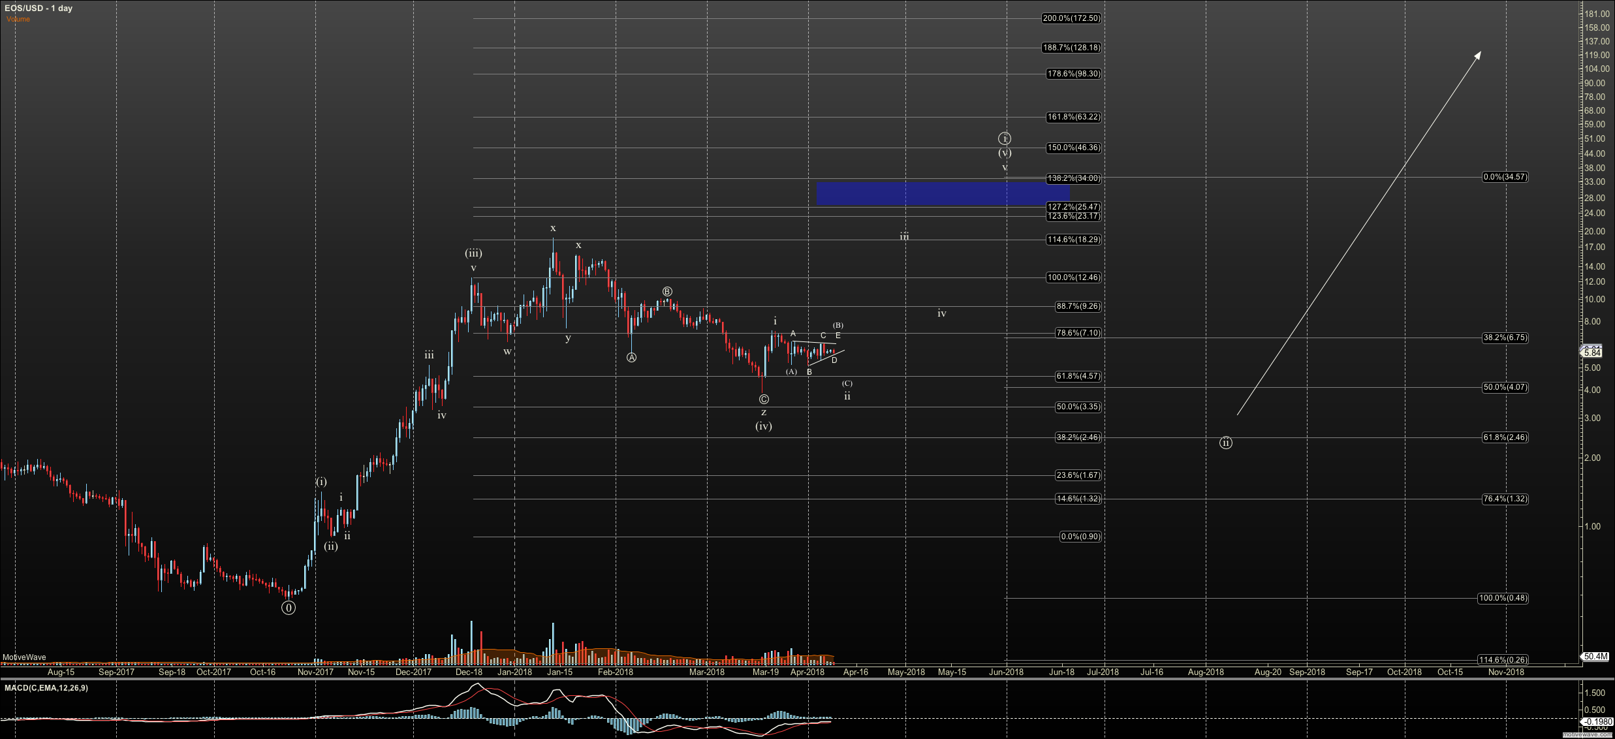Click the long white projection arrow head
This screenshot has height=739, width=1615.
click(1479, 54)
